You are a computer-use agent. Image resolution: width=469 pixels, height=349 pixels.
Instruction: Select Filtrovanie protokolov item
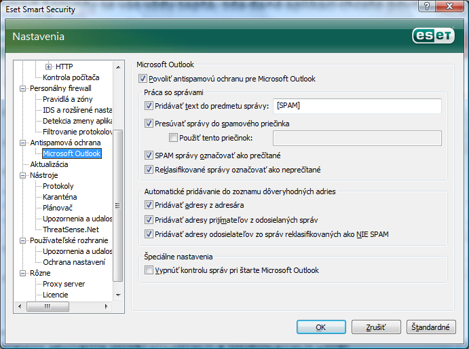77,132
